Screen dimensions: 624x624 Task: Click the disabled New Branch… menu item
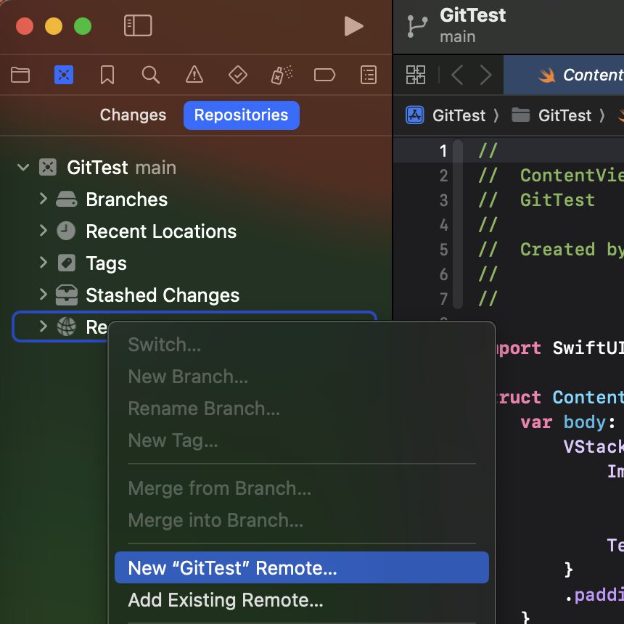click(302, 377)
